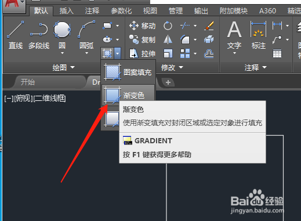This screenshot has width=301, height=221.
Task: Switch to the Insert (插入) ribbon tab
Action: pos(67,11)
